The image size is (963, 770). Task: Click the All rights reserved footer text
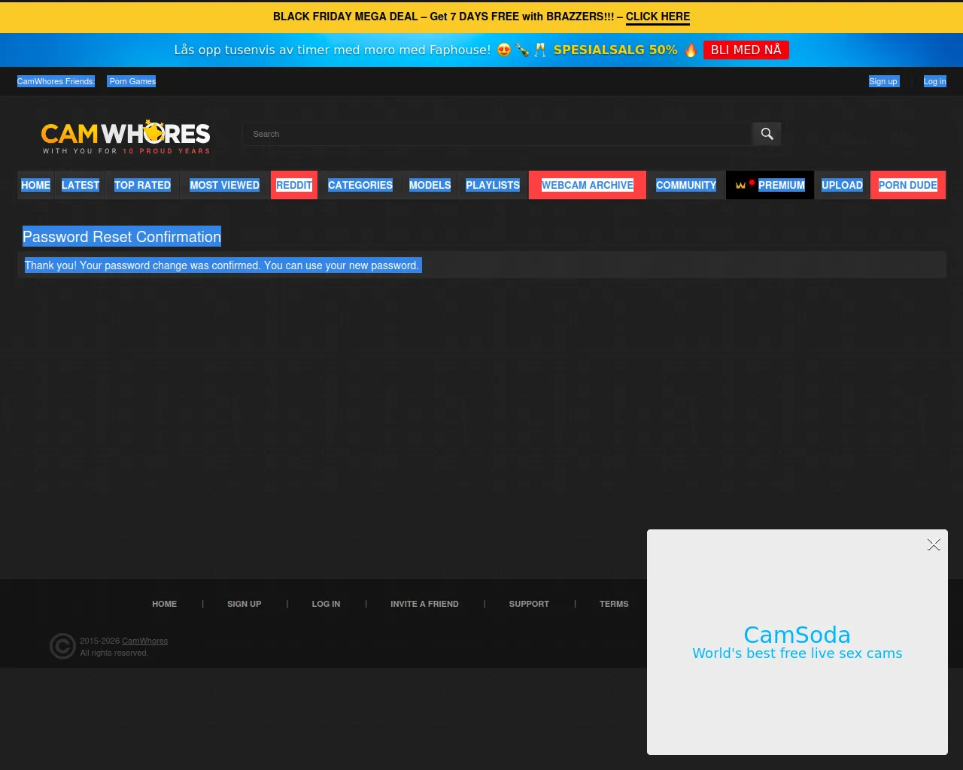[114, 653]
